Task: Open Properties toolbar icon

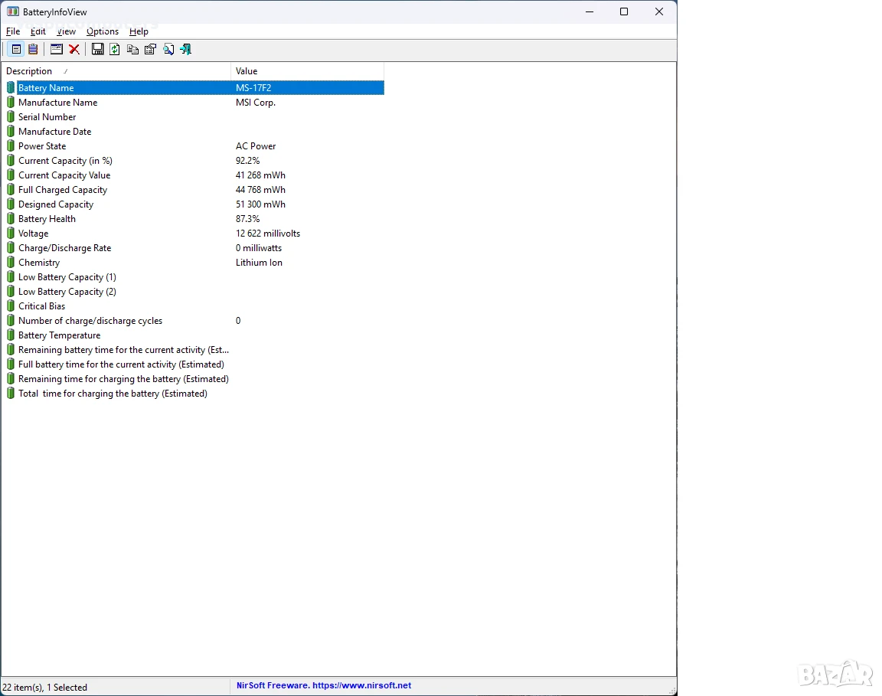Action: [x=150, y=50]
